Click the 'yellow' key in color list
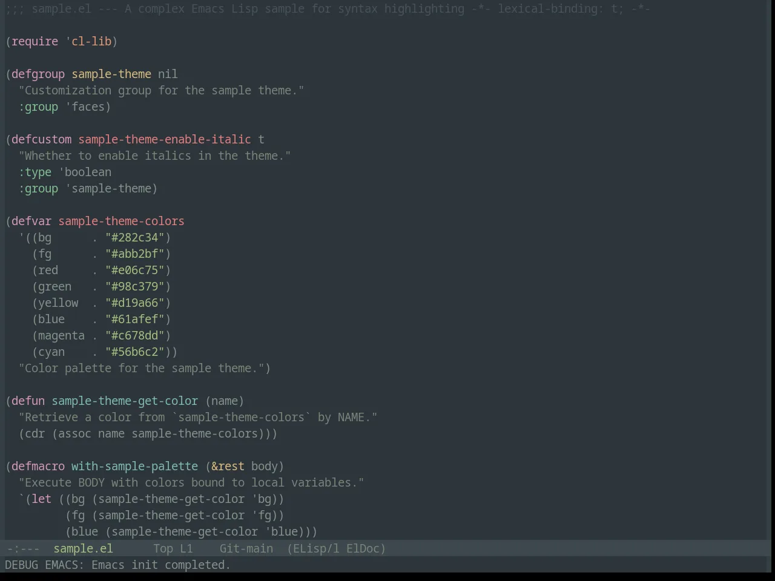 point(58,303)
